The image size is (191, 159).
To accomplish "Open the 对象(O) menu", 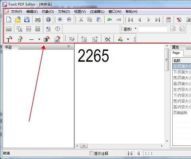I will 48,12.
